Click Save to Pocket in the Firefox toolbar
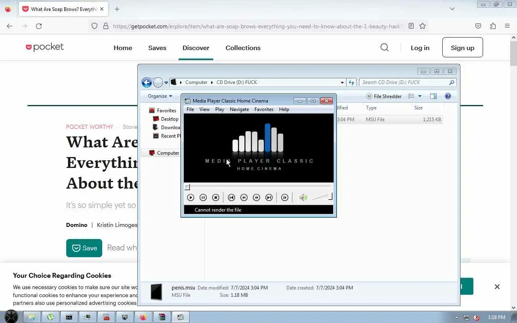Image resolution: width=517 pixels, height=323 pixels. 478,26
